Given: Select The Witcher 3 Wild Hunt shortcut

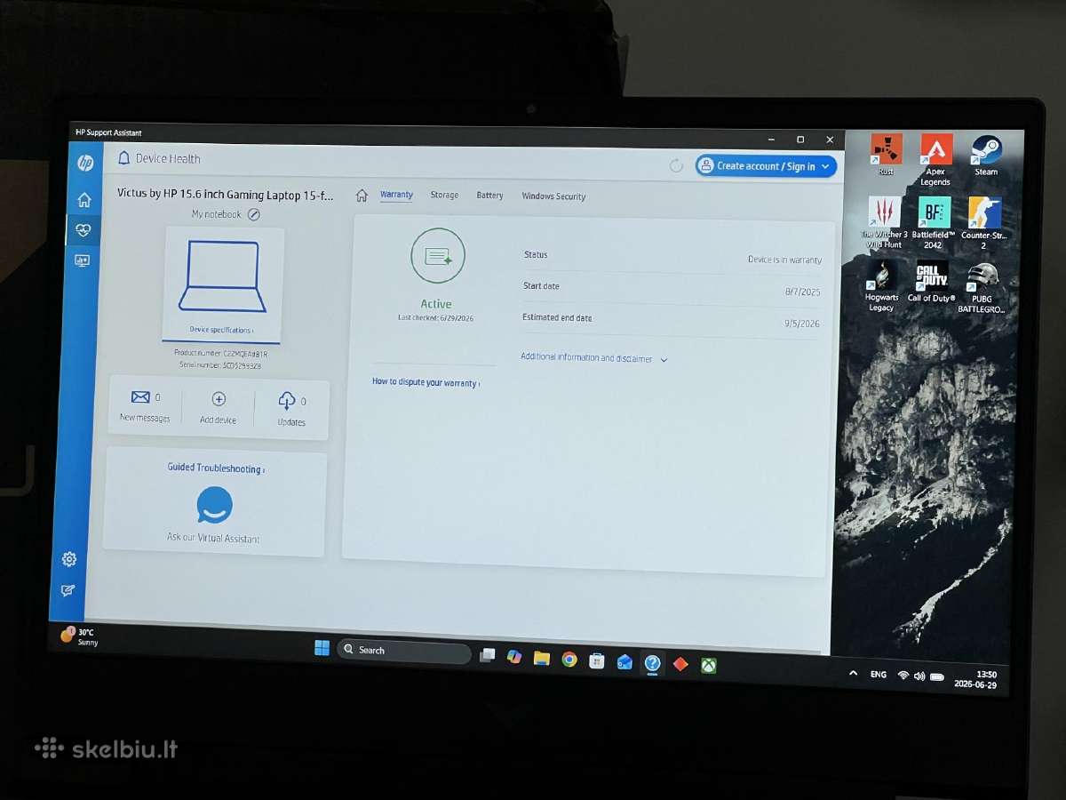Looking at the screenshot, I should tap(885, 212).
